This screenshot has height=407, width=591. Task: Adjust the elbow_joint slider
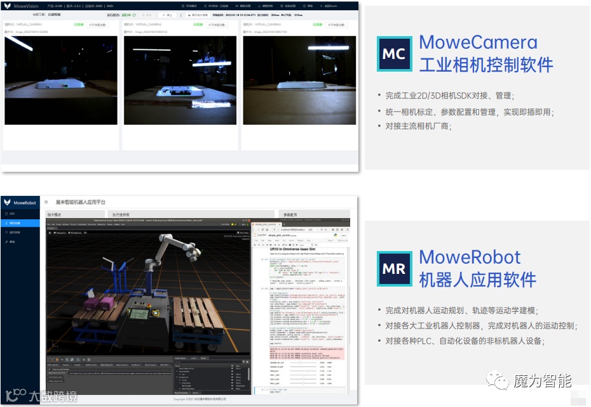click(303, 371)
